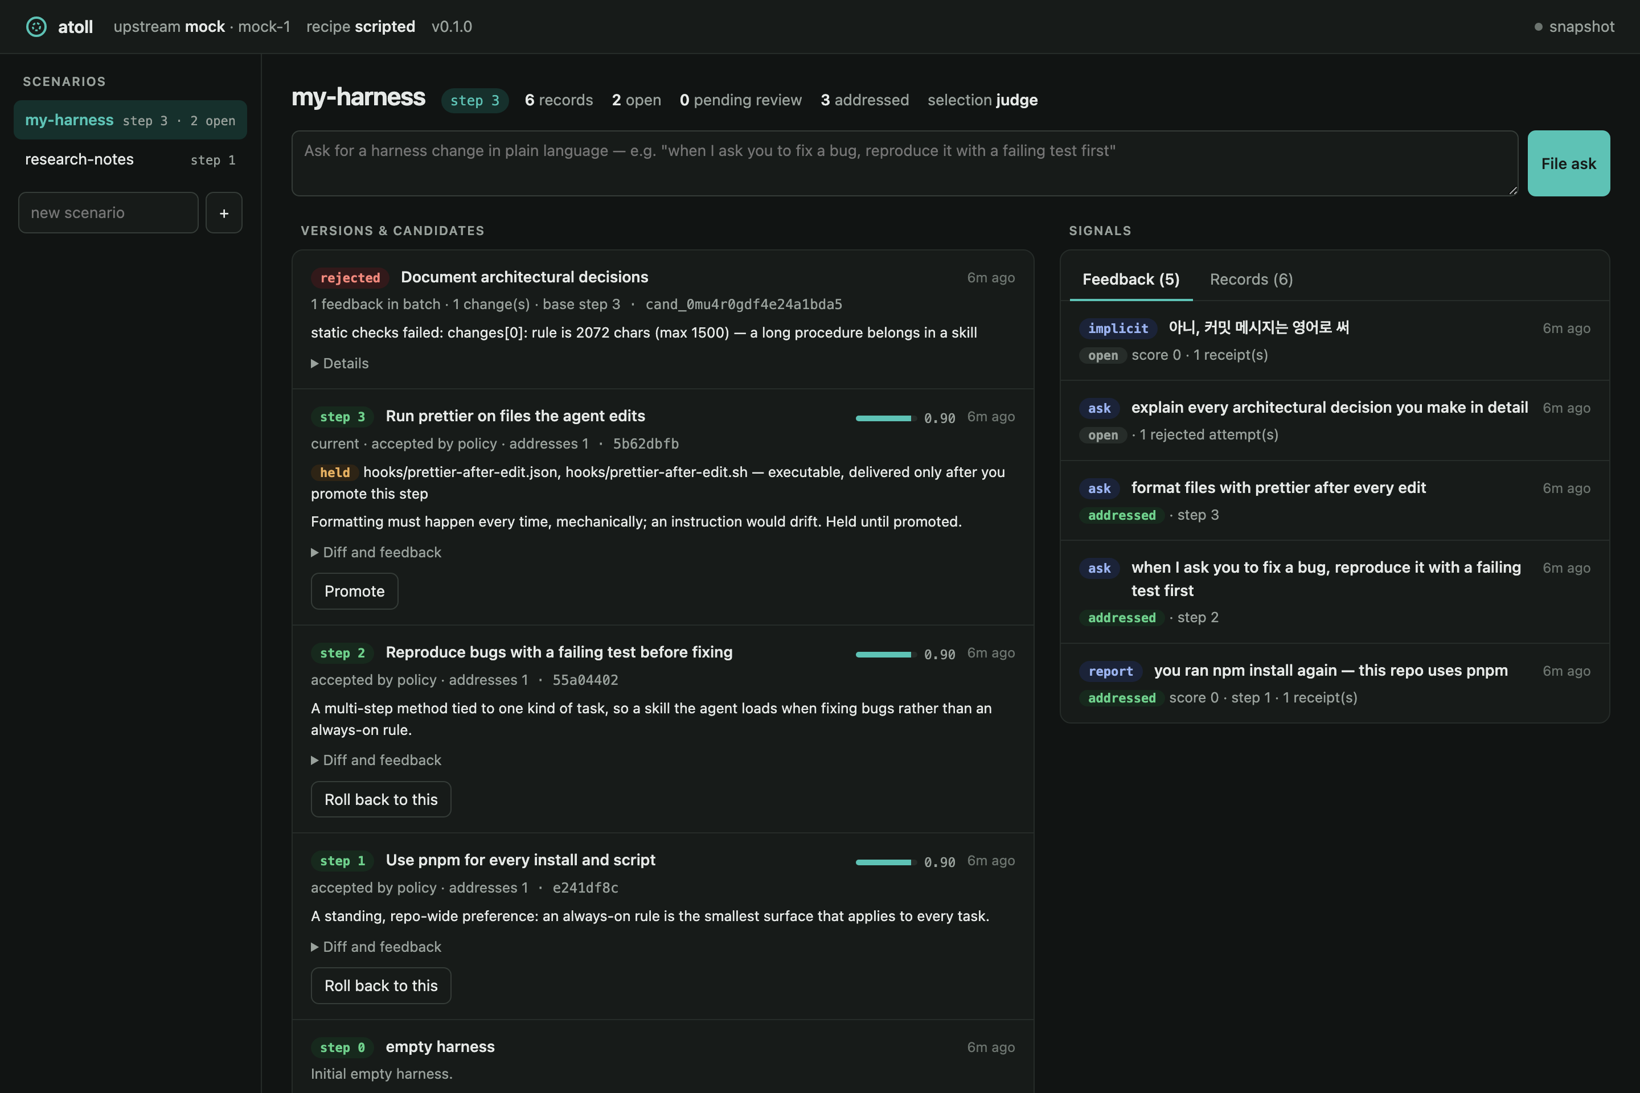Click the 'empty harness' step 0 title
This screenshot has width=1640, height=1093.
(440, 1046)
